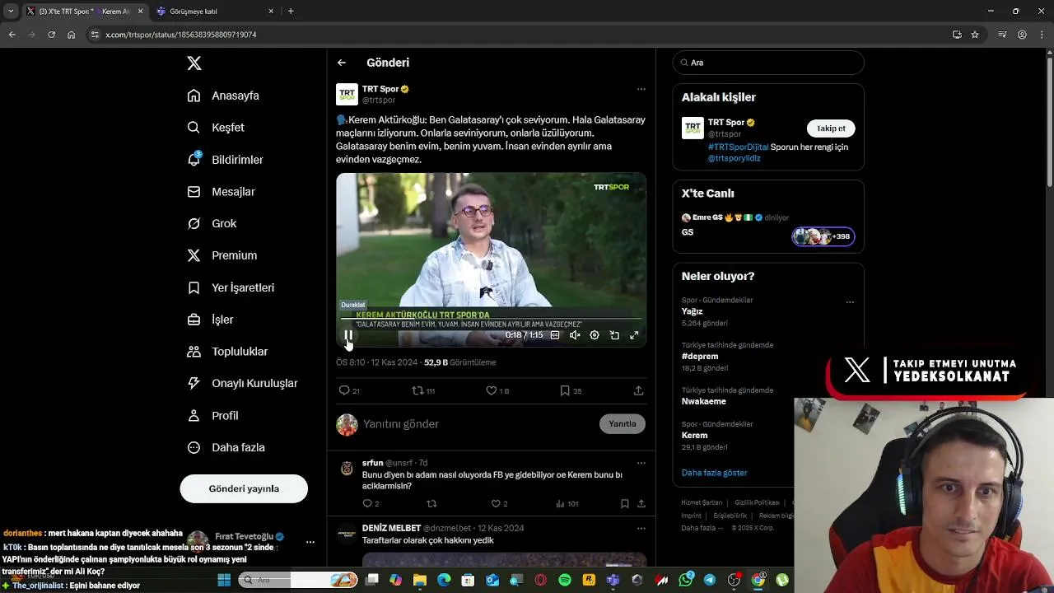The image size is (1054, 593).
Task: Open DENİZ MELBET reply options
Action: point(641,528)
